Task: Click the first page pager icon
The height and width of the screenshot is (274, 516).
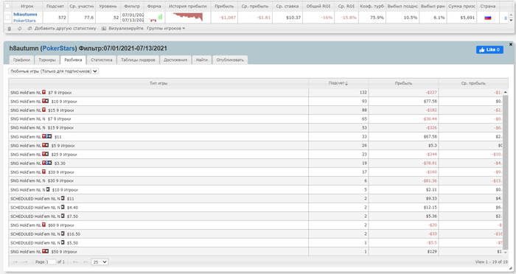Action: tap(15, 261)
